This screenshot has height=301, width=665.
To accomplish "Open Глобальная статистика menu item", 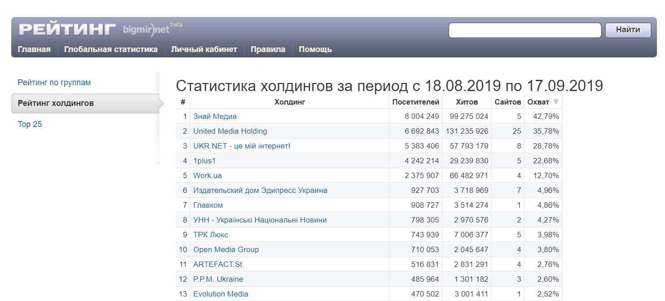I will [111, 49].
